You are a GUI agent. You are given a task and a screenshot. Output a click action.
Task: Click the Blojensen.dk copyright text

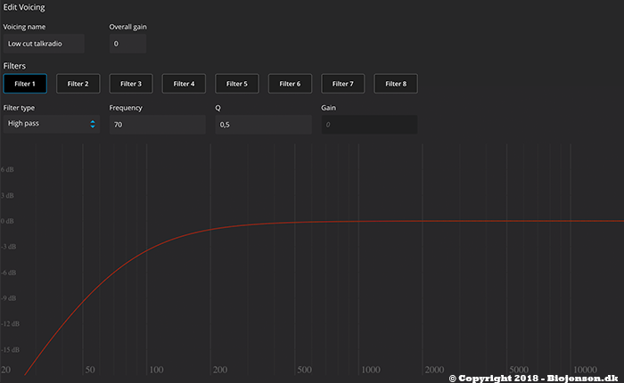[x=533, y=379]
